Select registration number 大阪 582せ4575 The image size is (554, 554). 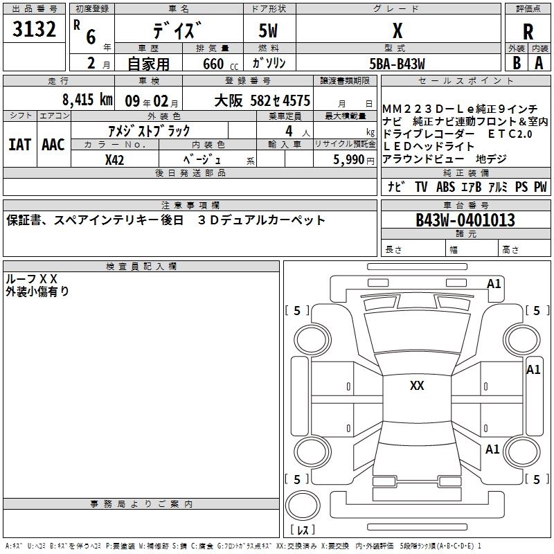click(x=262, y=101)
